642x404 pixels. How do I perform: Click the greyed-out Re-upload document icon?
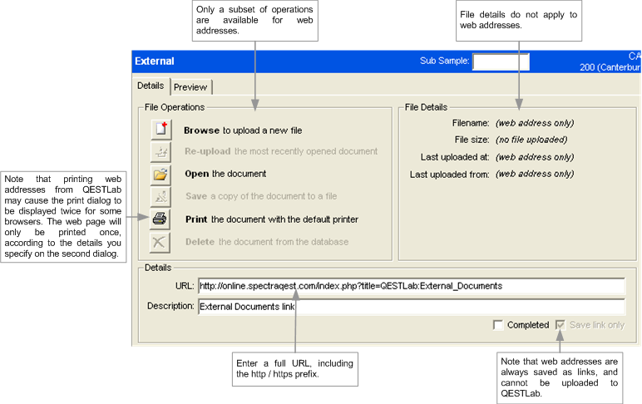point(160,152)
